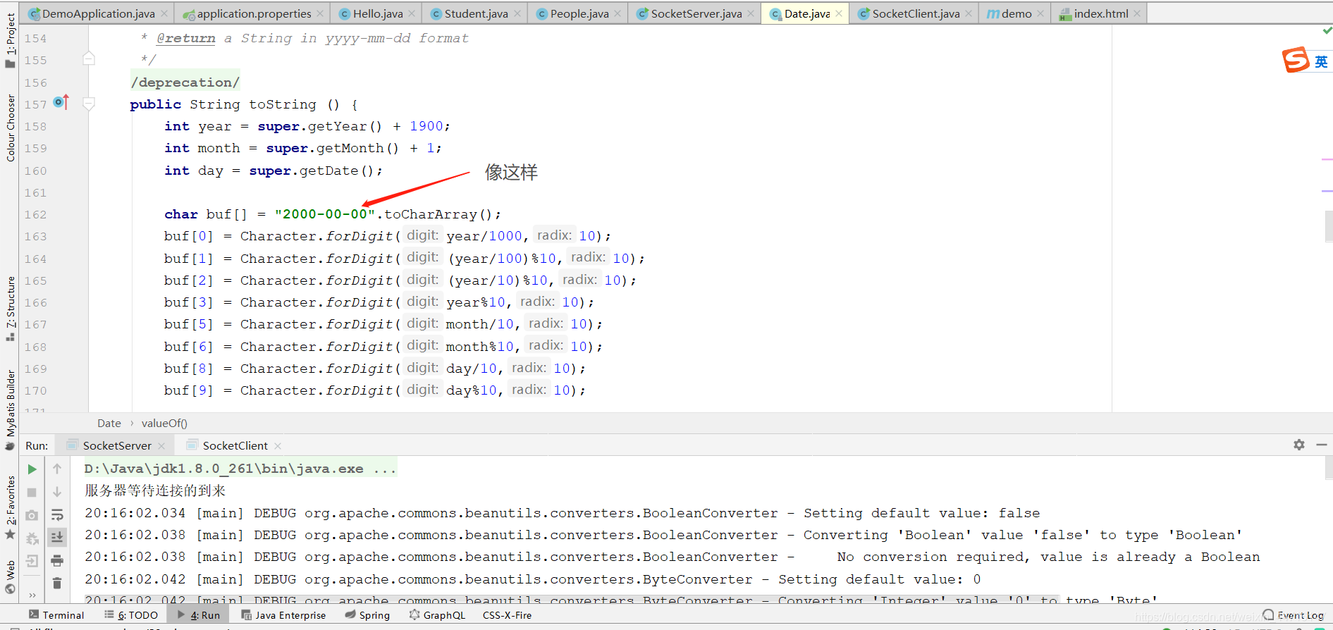The image size is (1333, 630).
Task: Click overriding method gutter icon line 157
Action: (x=61, y=103)
